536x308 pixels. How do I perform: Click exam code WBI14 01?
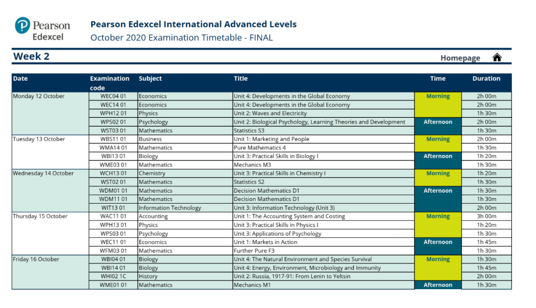113,268
